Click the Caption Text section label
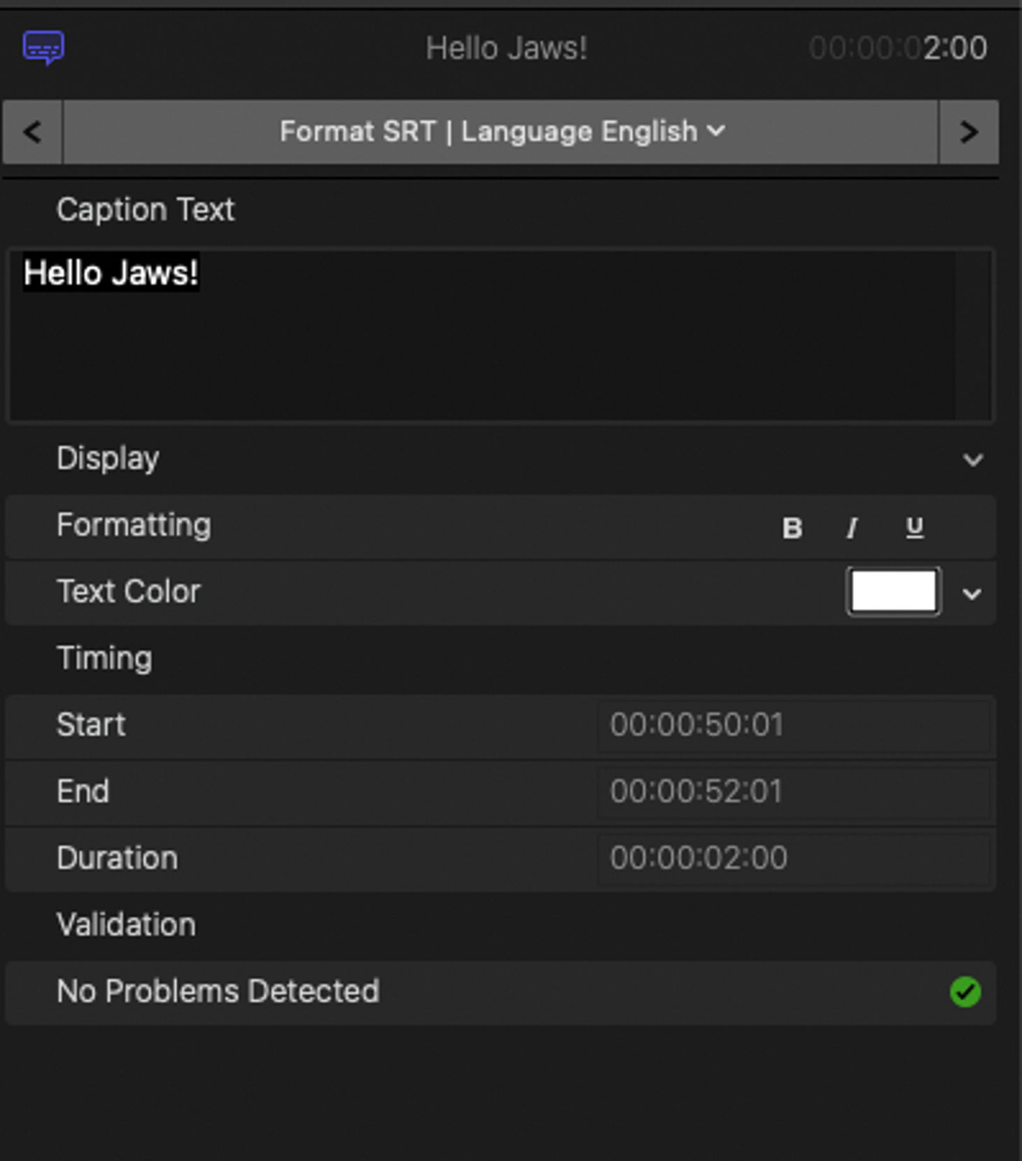The image size is (1022, 1161). (x=146, y=209)
